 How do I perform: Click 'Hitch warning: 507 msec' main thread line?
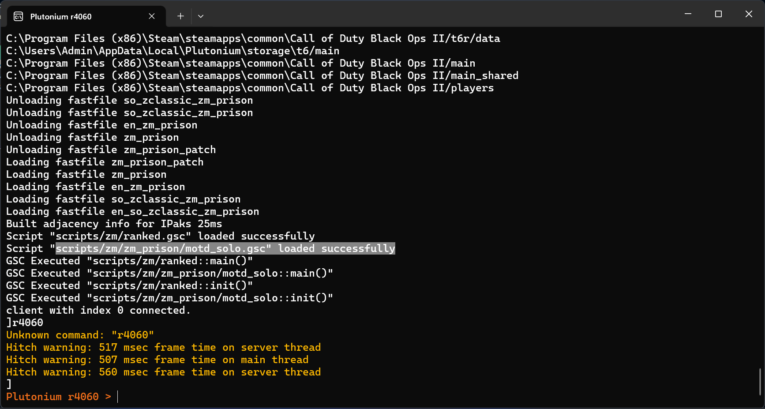coord(157,360)
